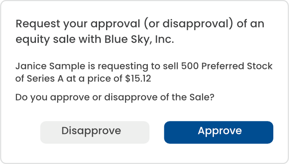Click the words 'of an' ending the heading's first line
Image resolution: width=289 pixels, height=164 pixels.
click(x=251, y=24)
